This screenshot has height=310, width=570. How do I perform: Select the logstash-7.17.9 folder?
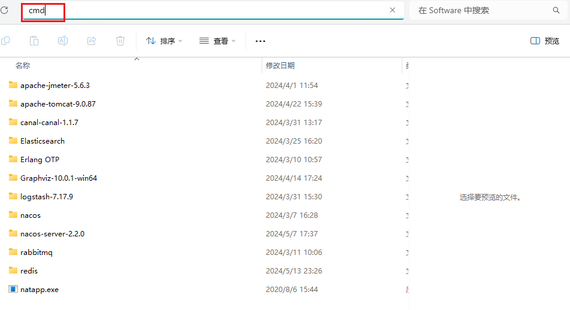click(x=47, y=197)
